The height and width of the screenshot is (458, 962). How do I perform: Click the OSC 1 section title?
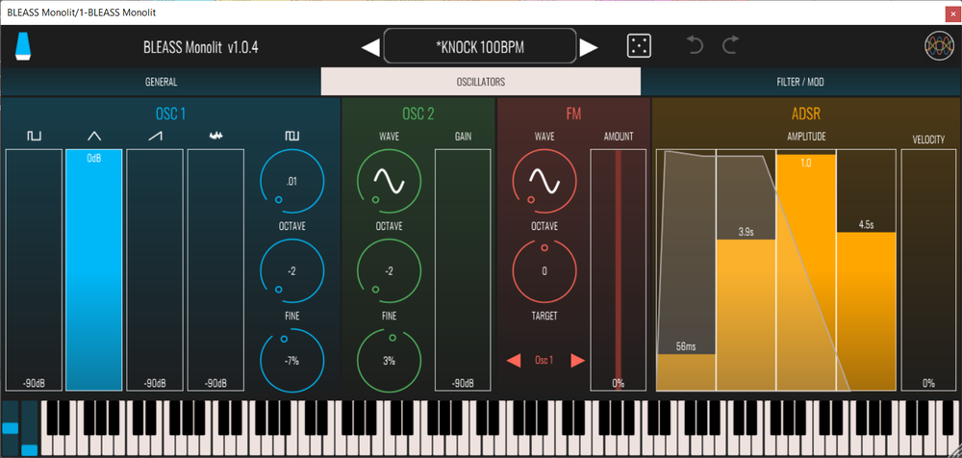[170, 114]
